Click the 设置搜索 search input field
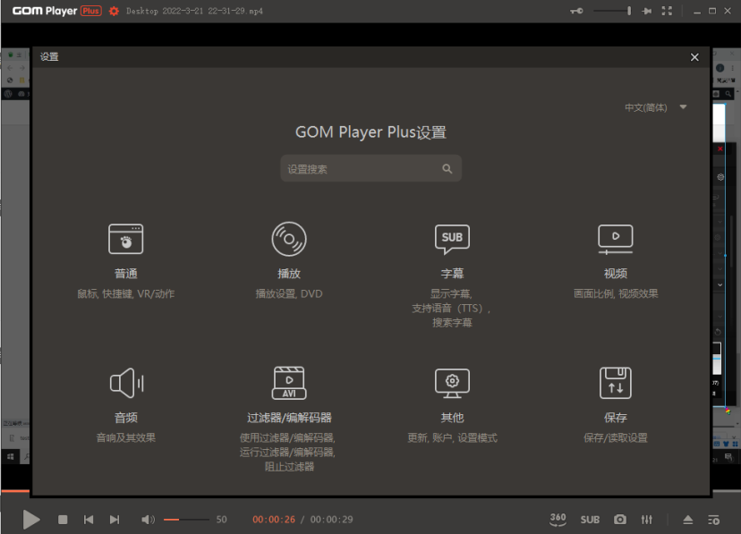Viewport: 741px width, 534px height. (x=371, y=168)
